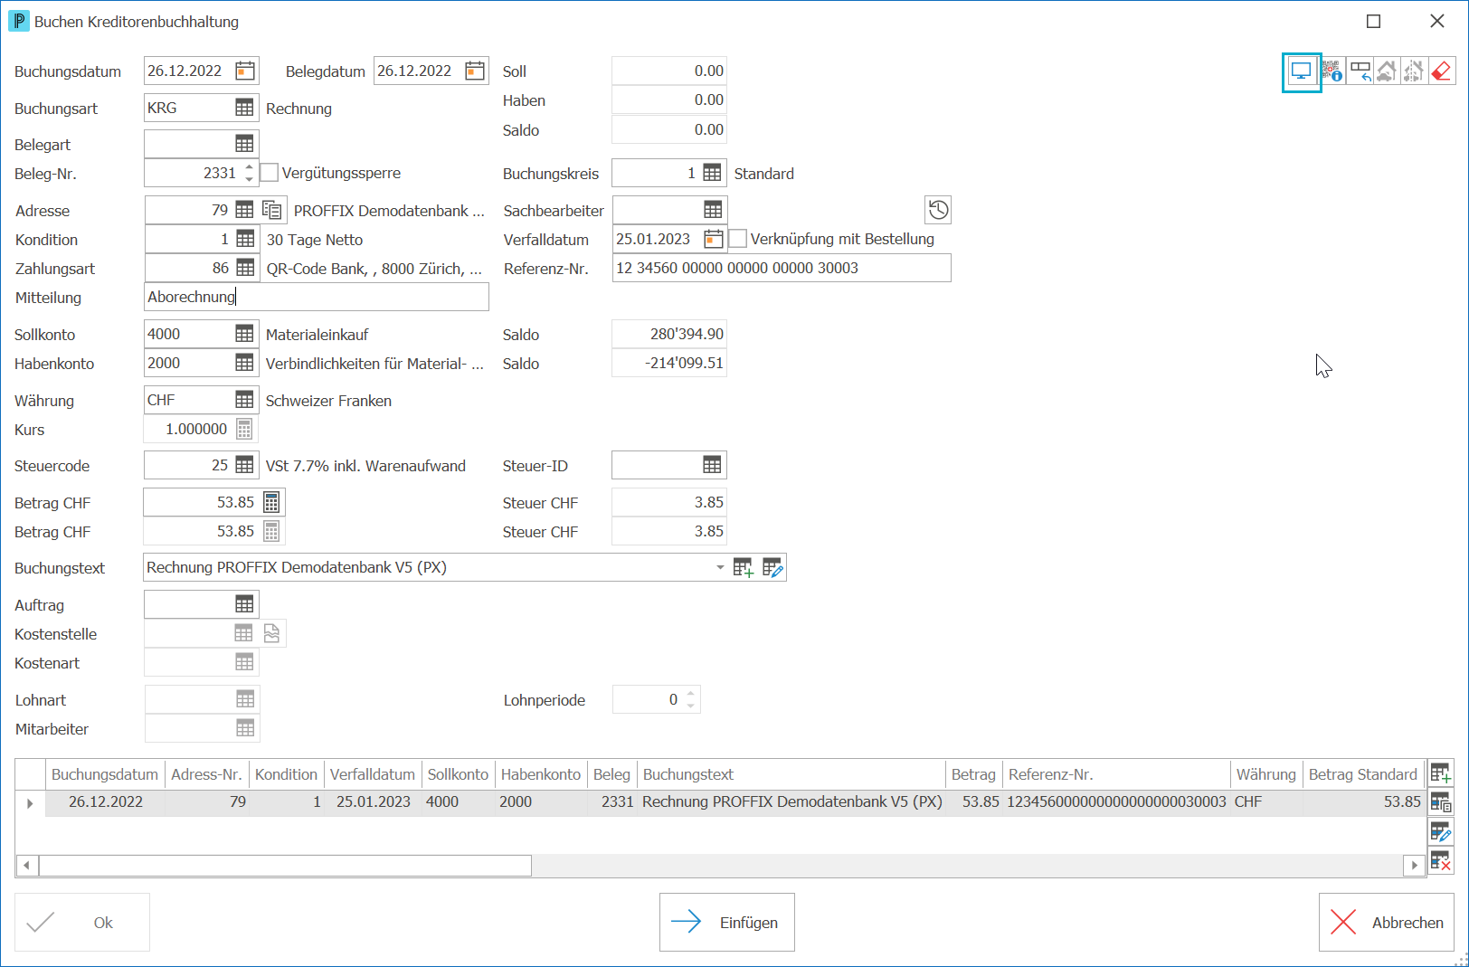Click the red eraser clear icon

1441,71
